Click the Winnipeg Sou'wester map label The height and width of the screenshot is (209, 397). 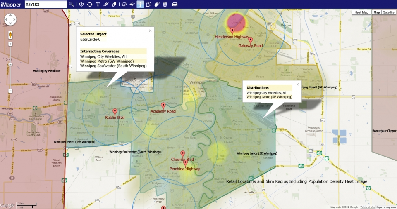tap(135, 152)
